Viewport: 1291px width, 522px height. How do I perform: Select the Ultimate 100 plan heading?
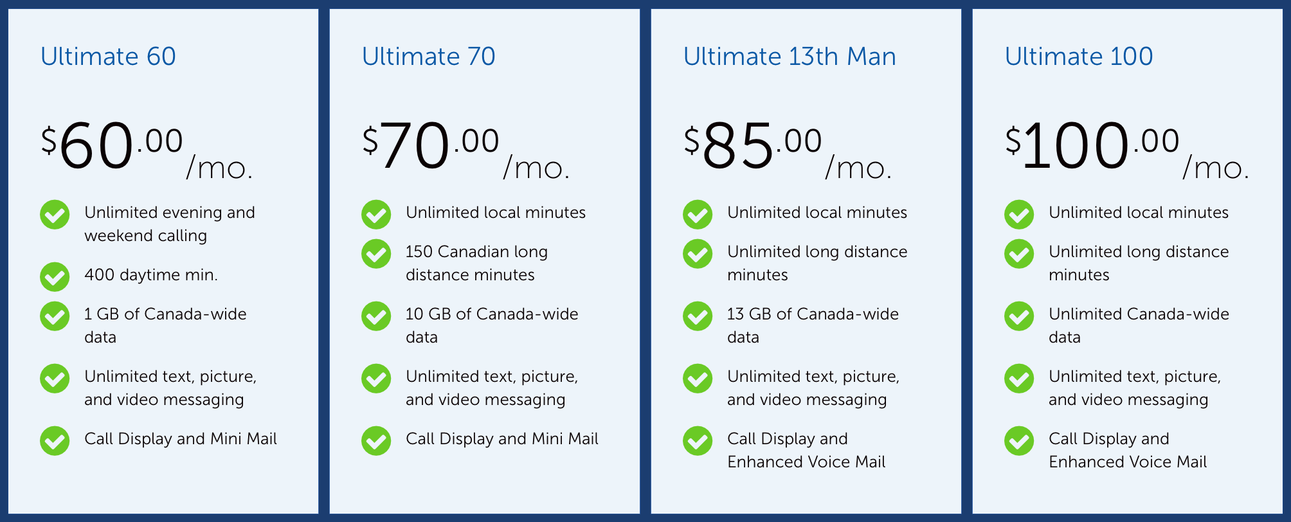click(1079, 57)
